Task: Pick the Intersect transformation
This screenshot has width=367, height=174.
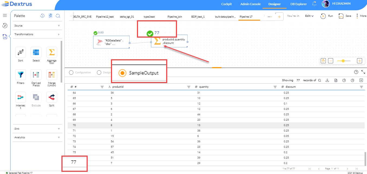Action: tap(21, 97)
